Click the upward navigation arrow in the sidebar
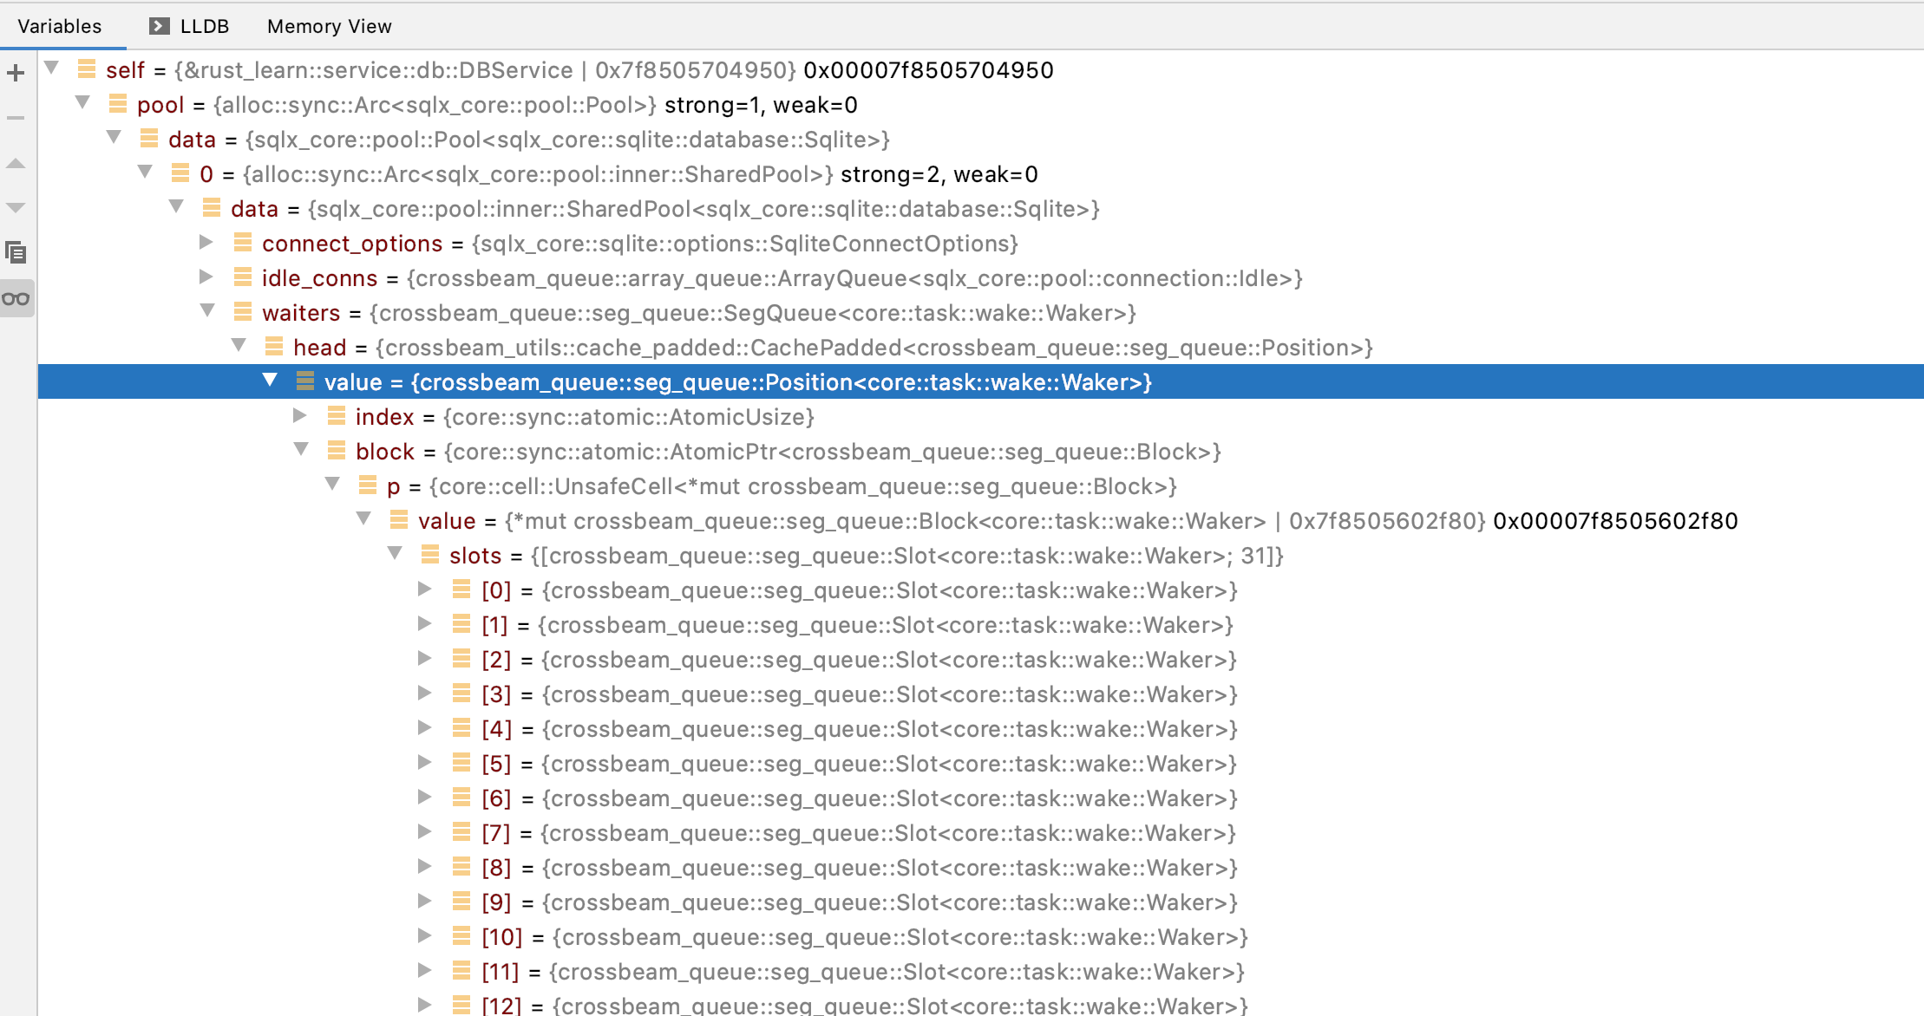Screen dimensions: 1924x1016 [16, 163]
